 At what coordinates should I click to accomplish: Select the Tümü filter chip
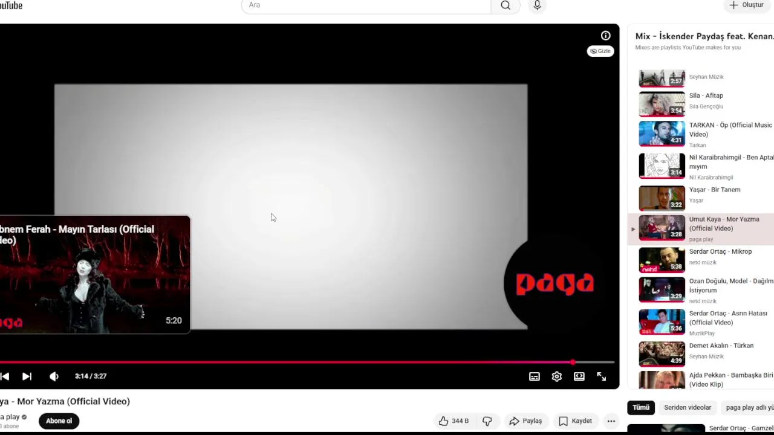641,408
